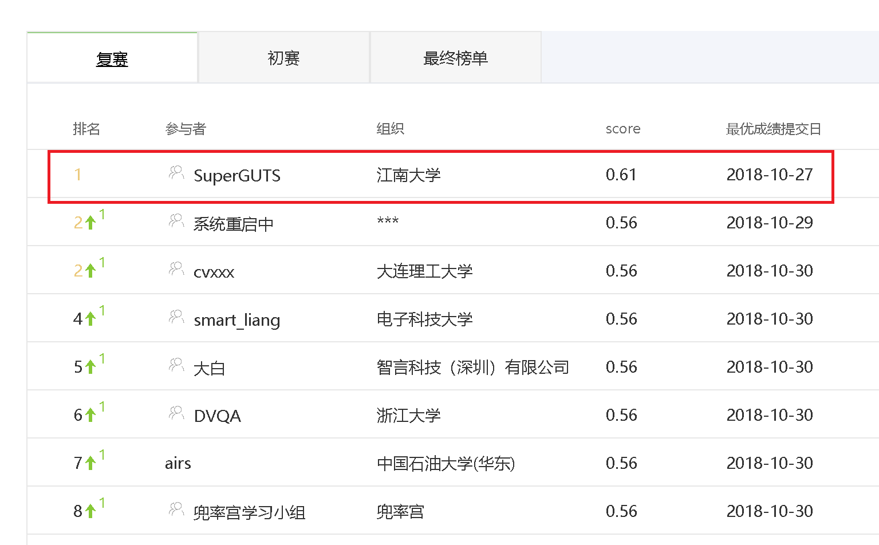
Task: Click the team icon next to 大白
Action: point(176,365)
